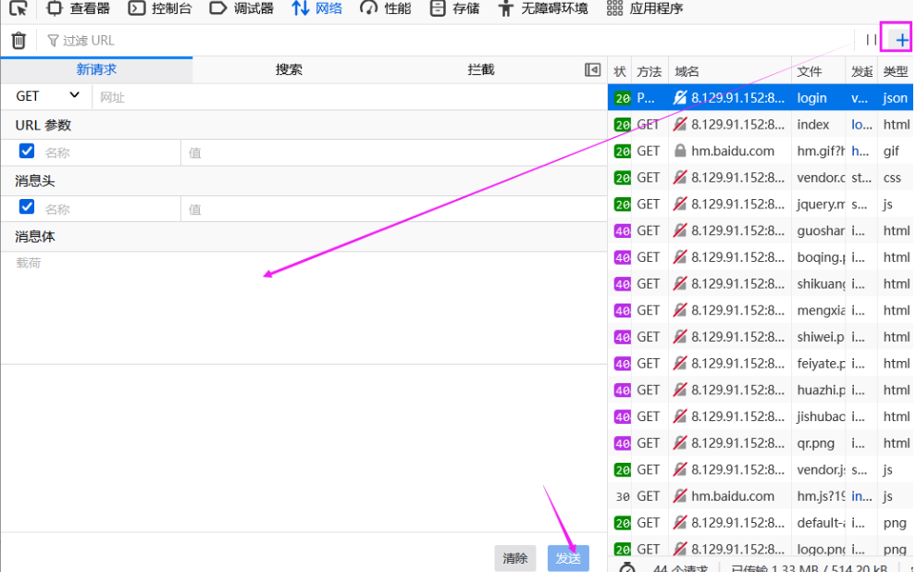Image resolution: width=916 pixels, height=572 pixels.
Task: Switch to the 拦截 tab
Action: pyautogui.click(x=480, y=70)
